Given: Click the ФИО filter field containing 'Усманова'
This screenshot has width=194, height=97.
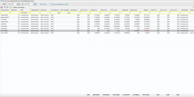Looking at the screenshot, I should (x=25, y=13).
